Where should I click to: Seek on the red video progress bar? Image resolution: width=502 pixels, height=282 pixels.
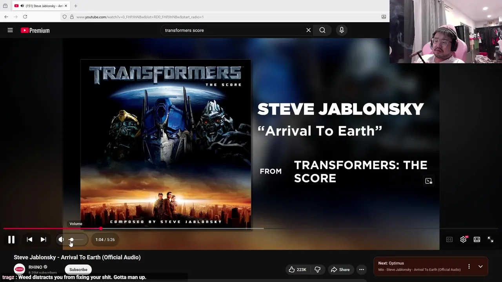click(251, 228)
